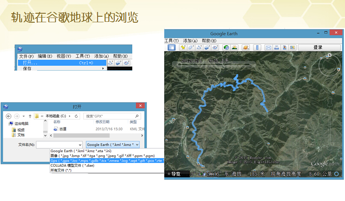This screenshot has width=345, height=201.
Task: Open the file type Google Earth dropdown
Action: [x=113, y=145]
